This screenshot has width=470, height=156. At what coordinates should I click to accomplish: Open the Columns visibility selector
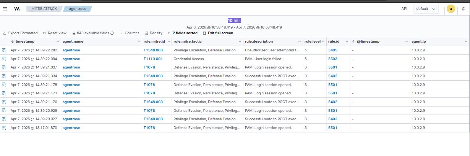[129, 33]
